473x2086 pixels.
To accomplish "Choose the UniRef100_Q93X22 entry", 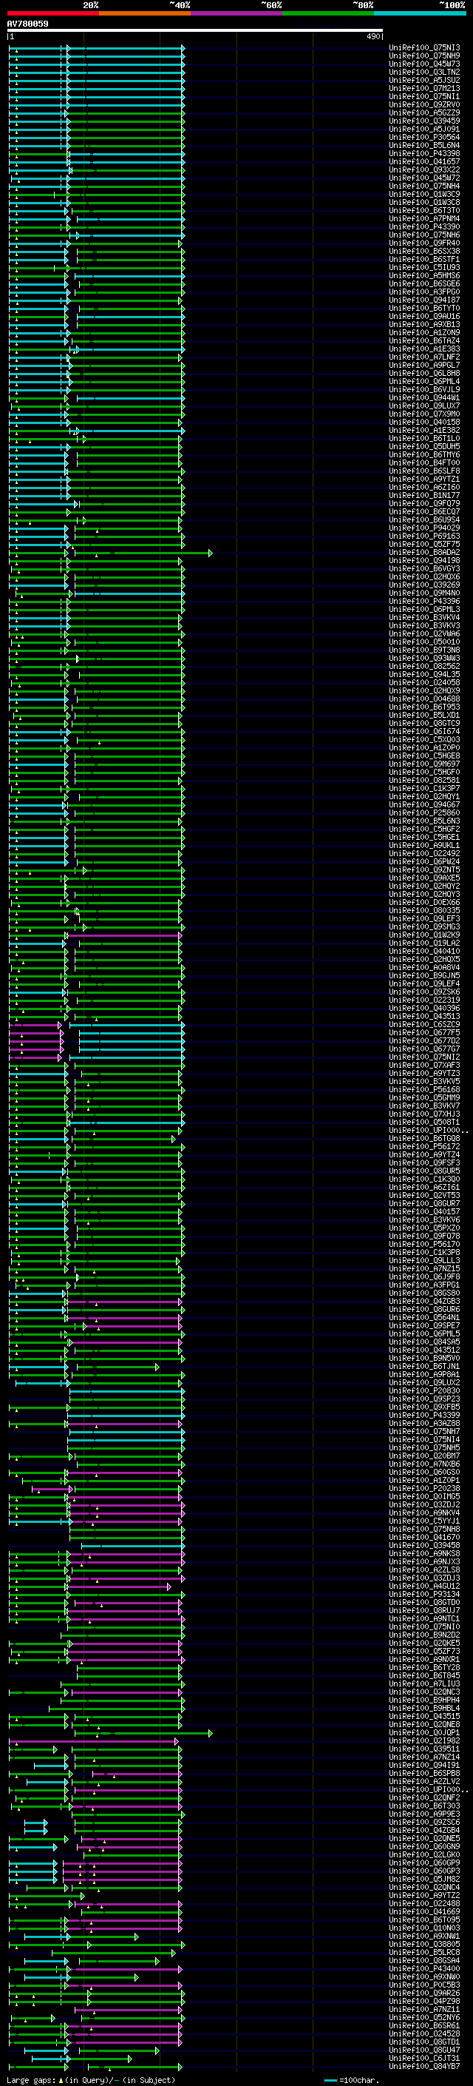I will click(x=424, y=169).
